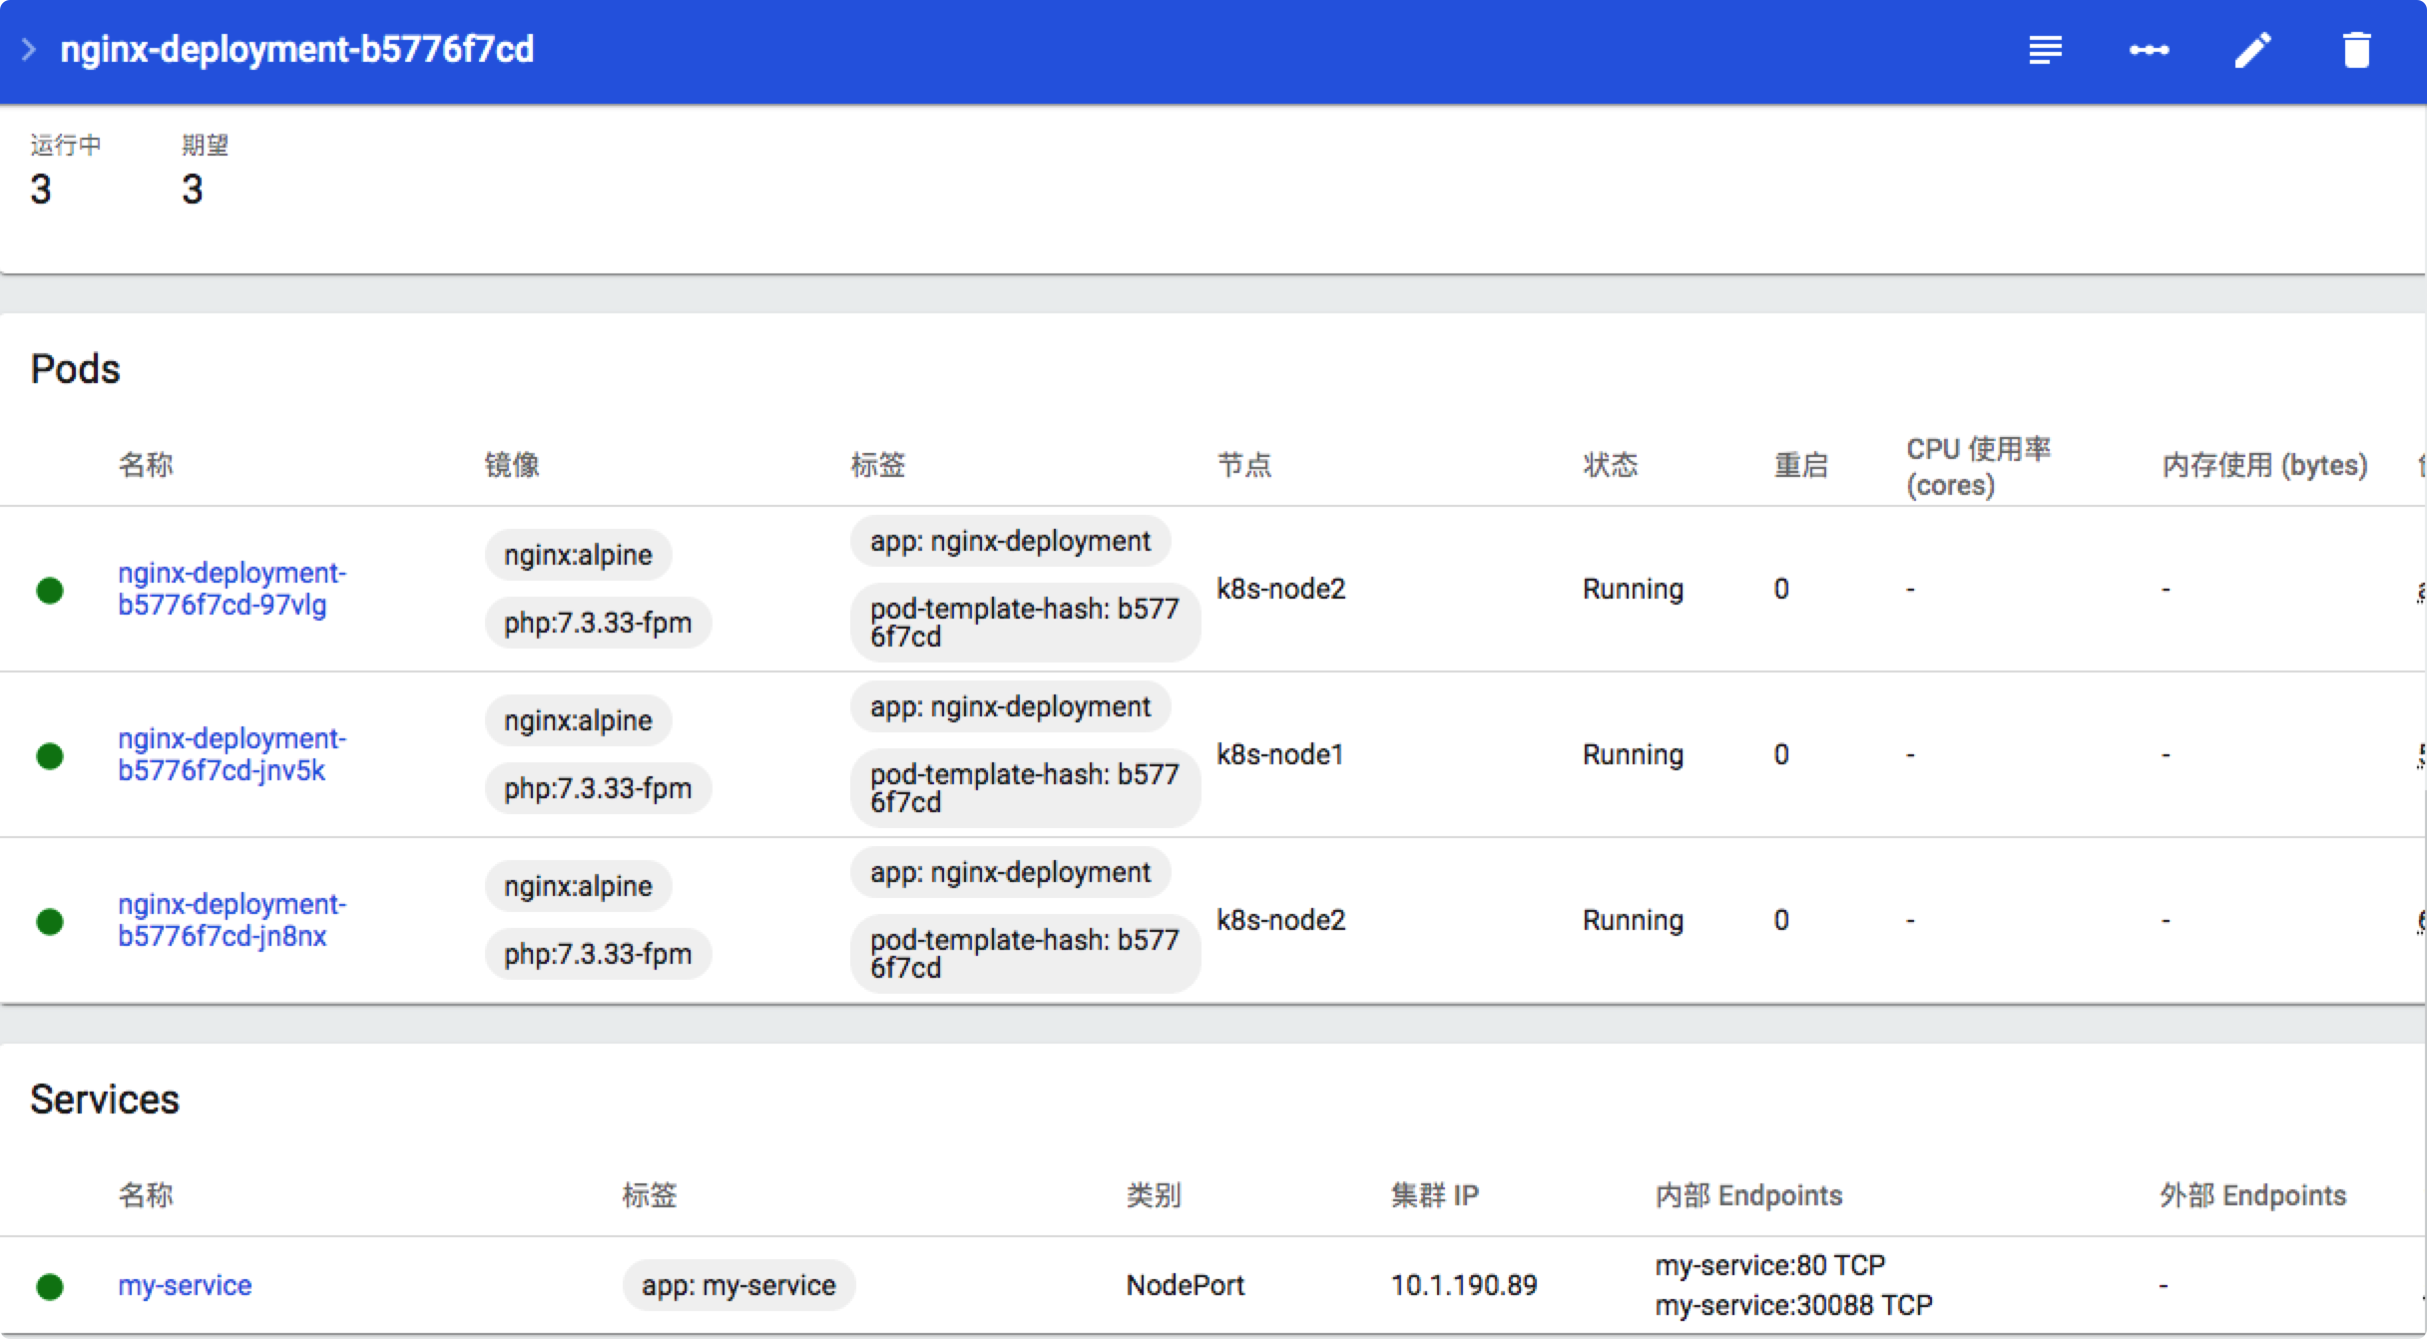Click green status dot of pod 97vlg
Screen dimensions: 2427x1339
pyautogui.click(x=50, y=590)
